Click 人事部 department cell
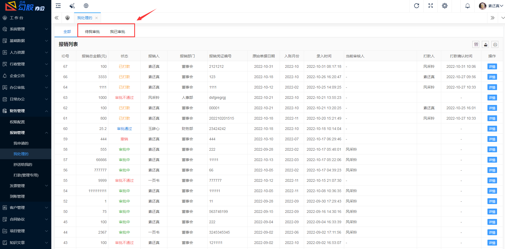 [x=187, y=98]
